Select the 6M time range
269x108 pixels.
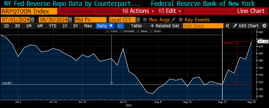point(40,26)
